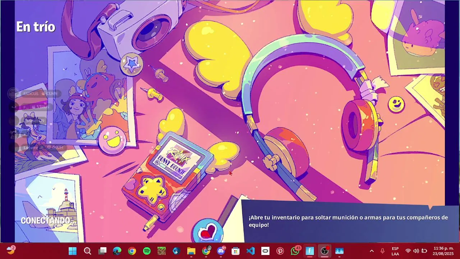Open the Chrome window with the profile badge
Screen dimensions: 460x259
coord(206,250)
